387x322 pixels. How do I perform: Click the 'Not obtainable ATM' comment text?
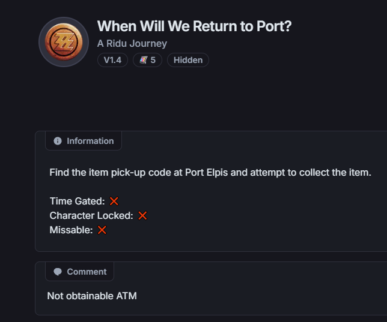92,296
